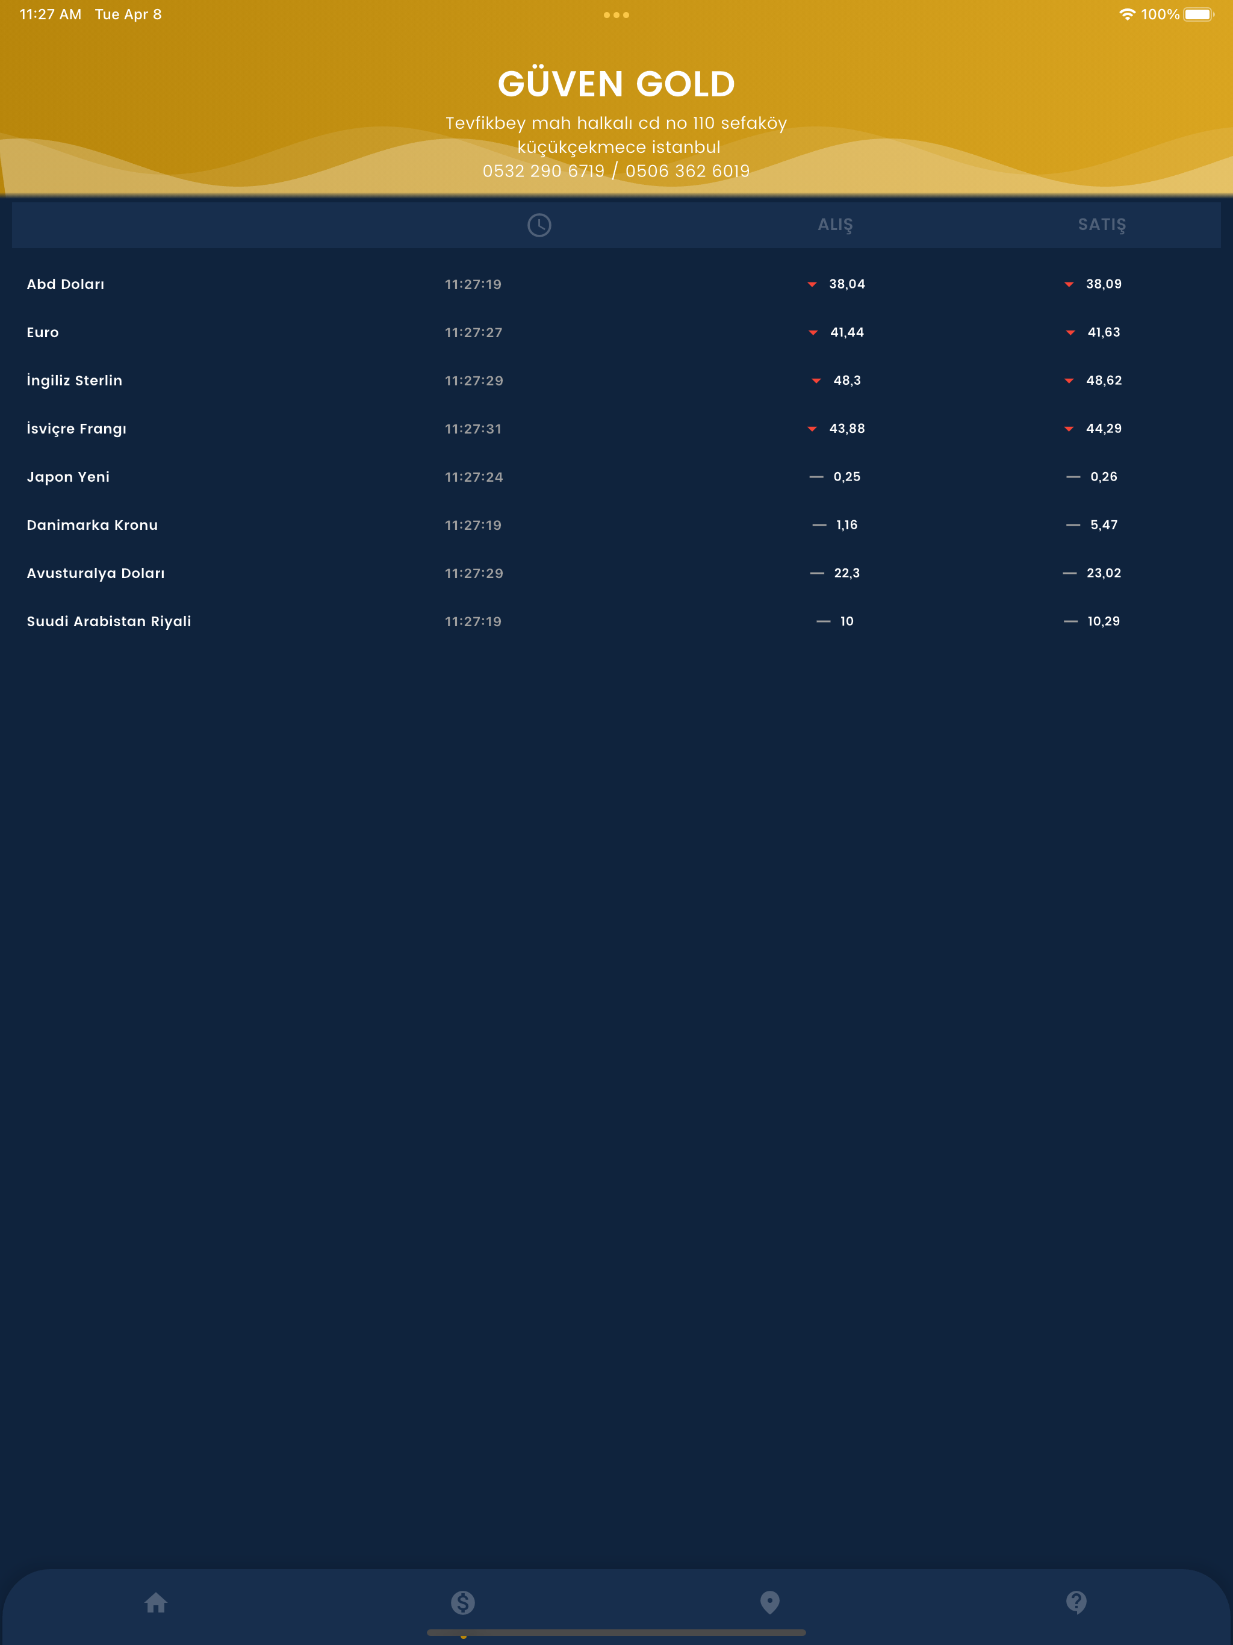1233x1645 pixels.
Task: Select the Abd Doları row
Action: (x=616, y=284)
